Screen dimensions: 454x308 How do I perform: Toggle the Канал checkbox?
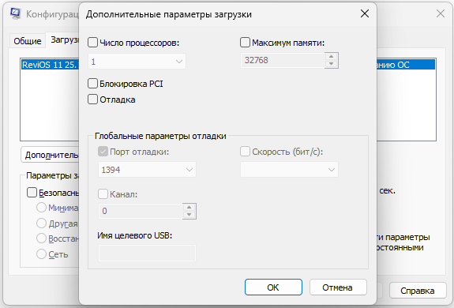103,194
